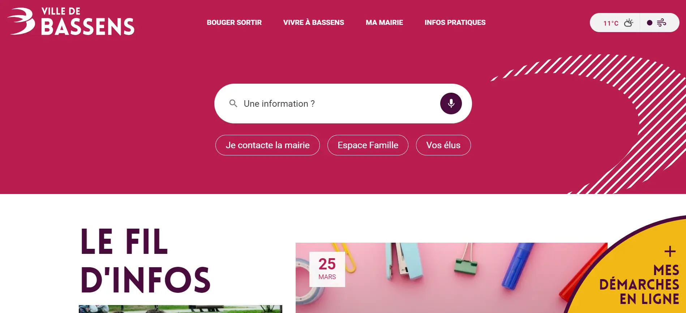Select 'Je contacte la mairie' button

[267, 145]
